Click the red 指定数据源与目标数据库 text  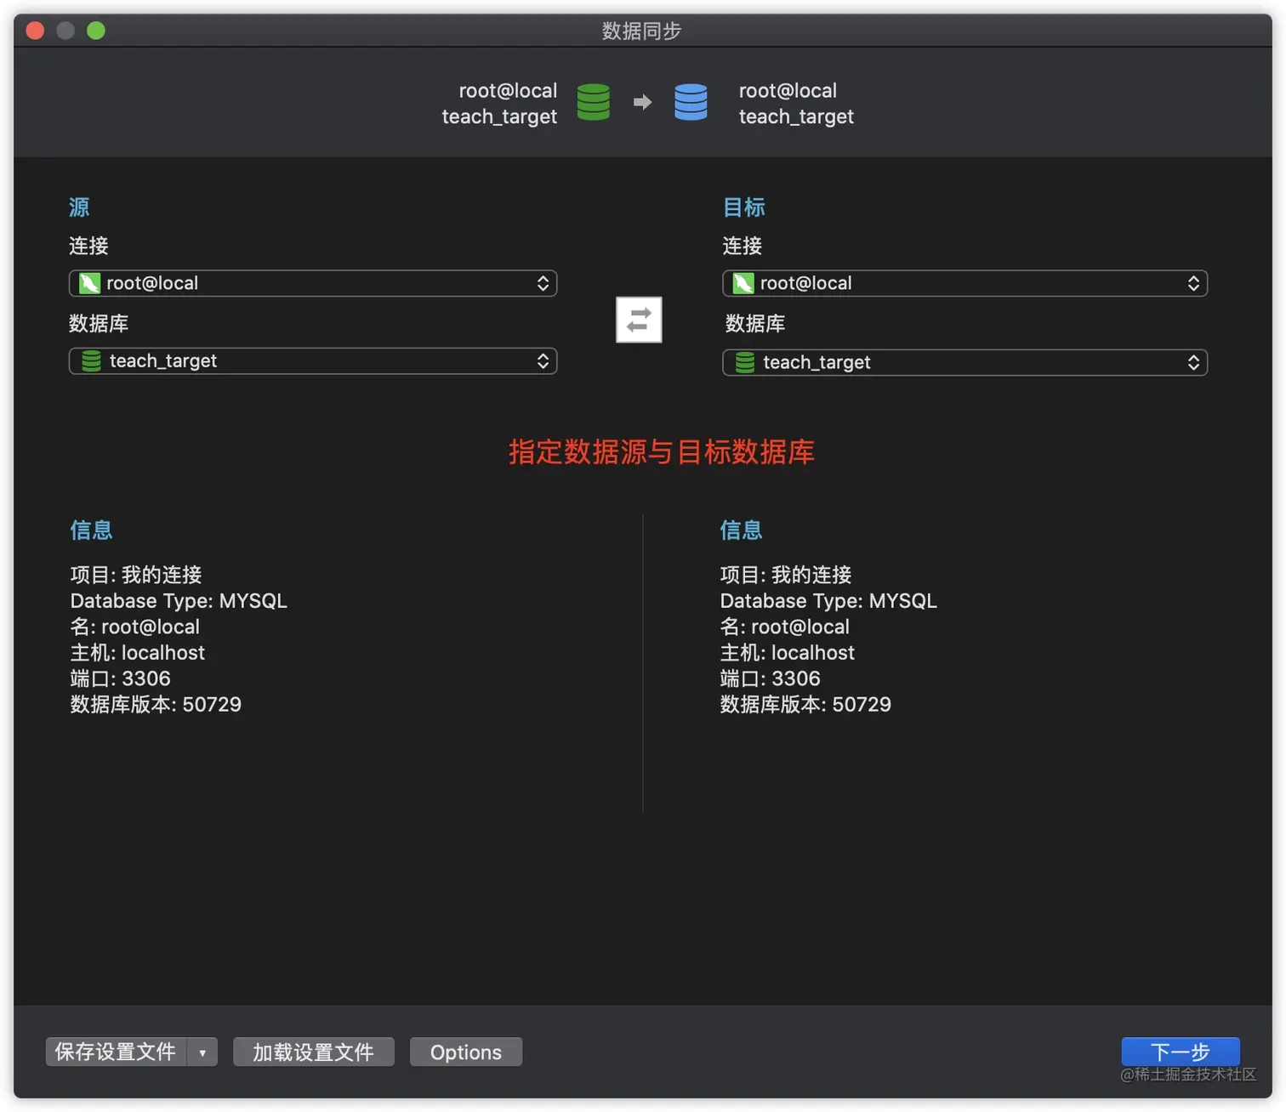pyautogui.click(x=662, y=451)
